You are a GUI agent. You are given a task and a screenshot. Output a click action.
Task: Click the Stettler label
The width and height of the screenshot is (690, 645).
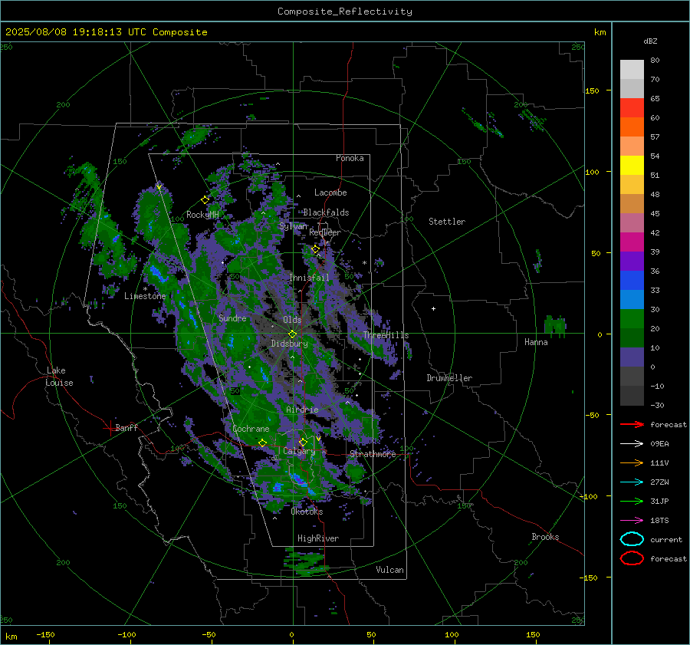pyautogui.click(x=447, y=222)
